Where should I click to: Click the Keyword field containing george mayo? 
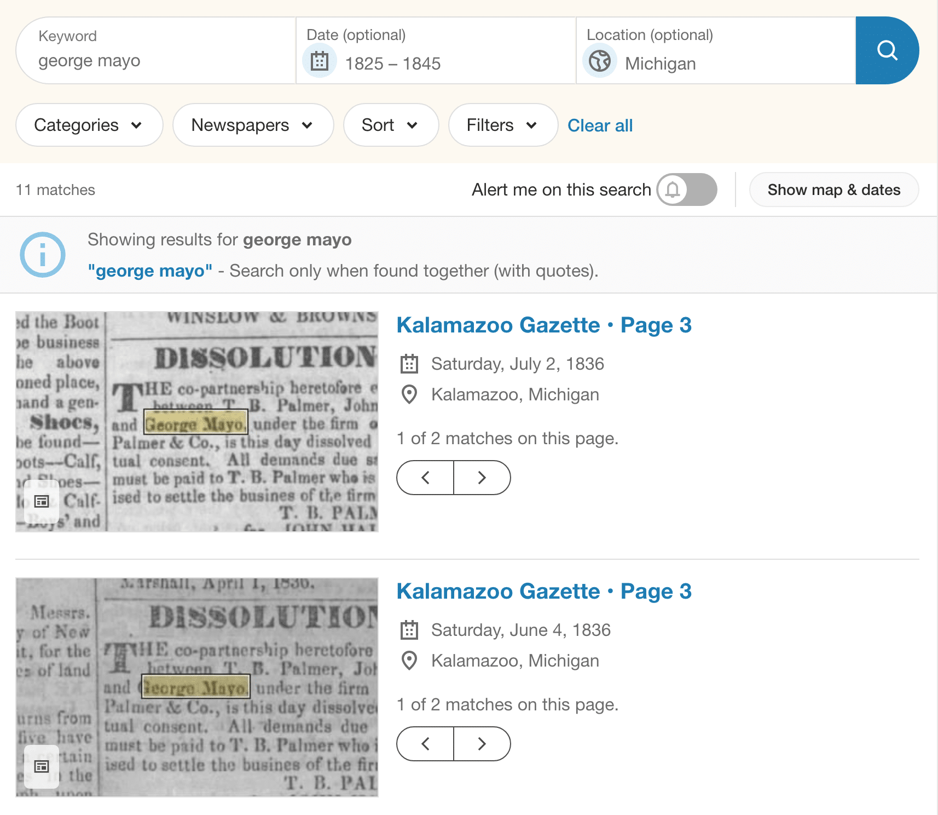(x=156, y=60)
